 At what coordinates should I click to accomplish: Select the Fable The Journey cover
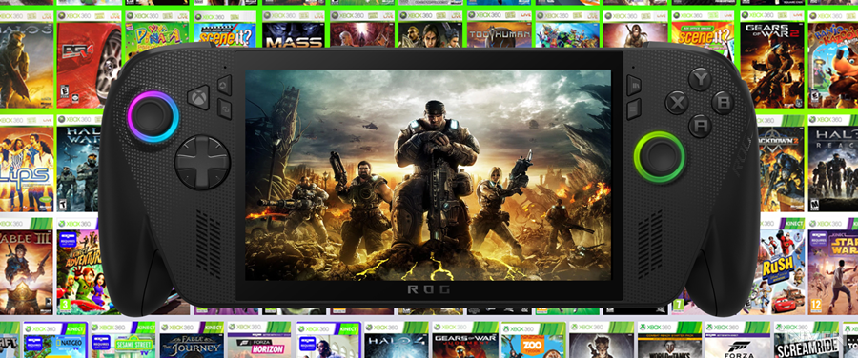(x=192, y=340)
